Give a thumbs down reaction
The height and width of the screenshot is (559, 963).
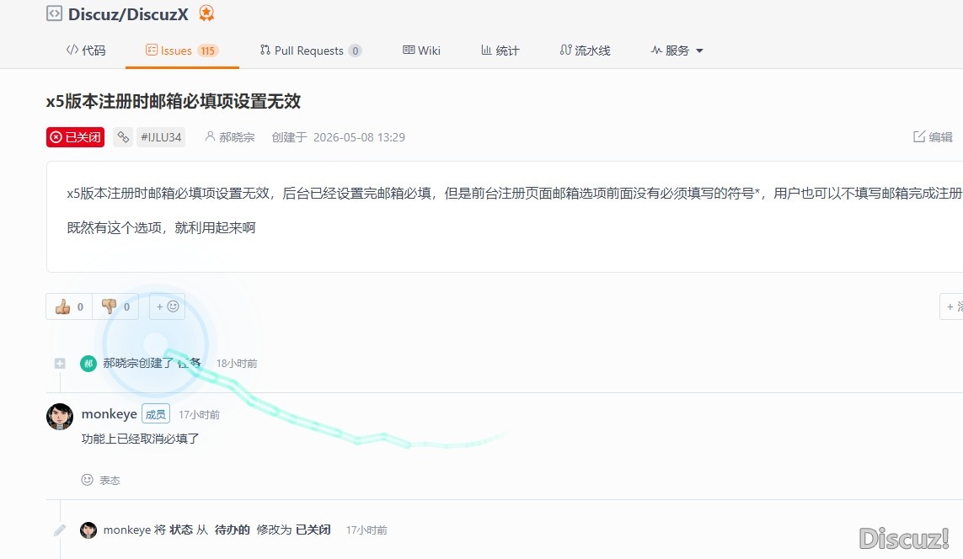click(x=115, y=306)
